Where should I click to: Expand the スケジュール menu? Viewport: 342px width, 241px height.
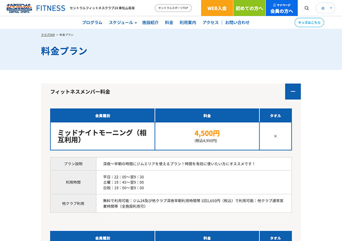click(x=123, y=23)
